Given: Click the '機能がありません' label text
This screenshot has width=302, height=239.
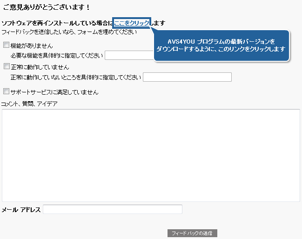Looking at the screenshot, I should point(32,46).
